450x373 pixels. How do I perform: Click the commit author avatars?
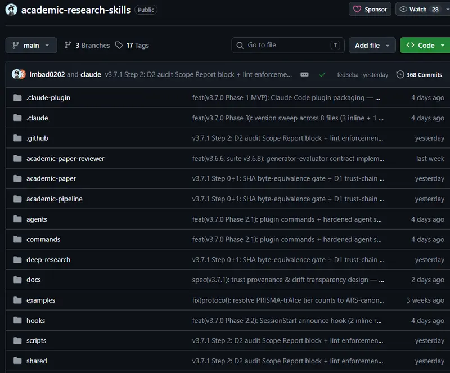point(19,74)
